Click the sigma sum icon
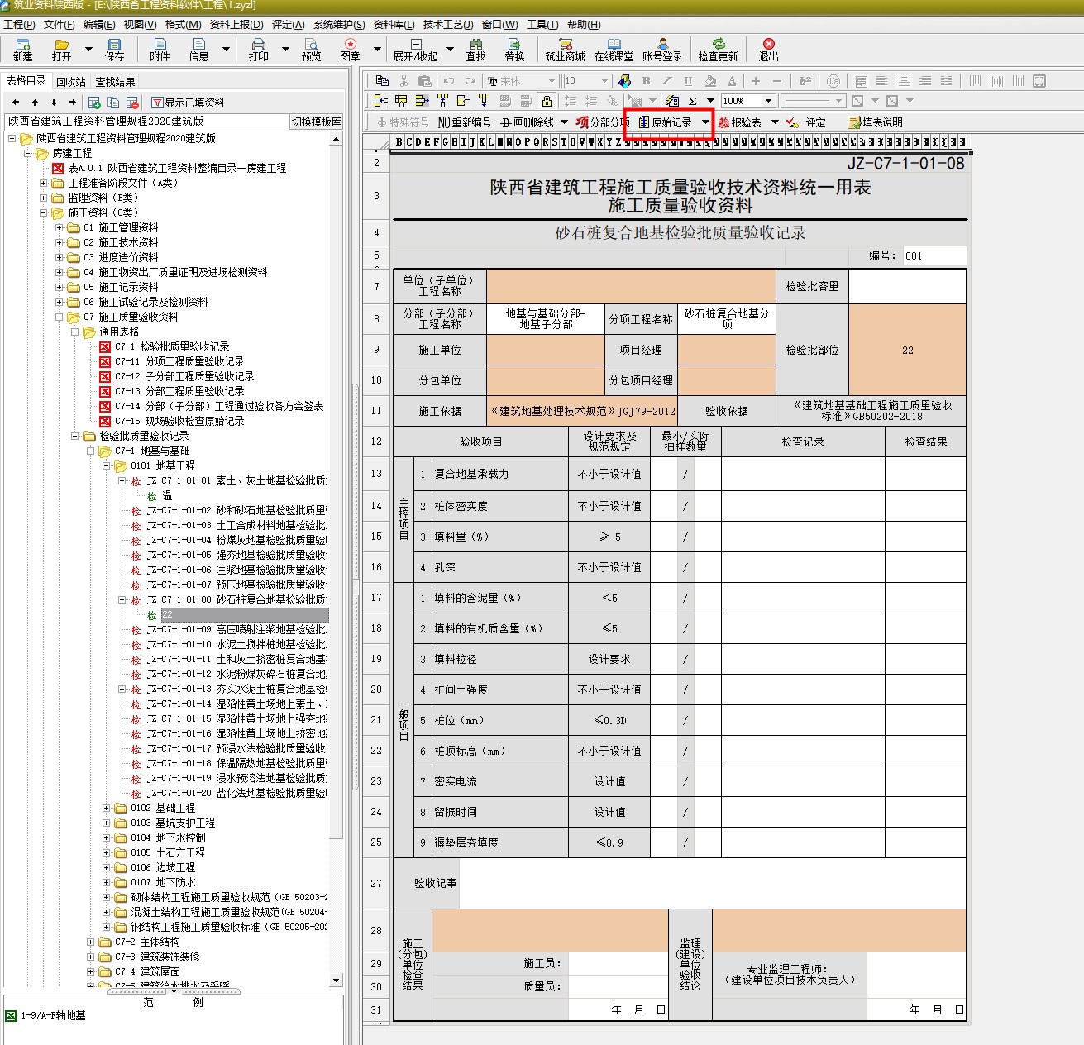1084x1045 pixels. (x=692, y=101)
